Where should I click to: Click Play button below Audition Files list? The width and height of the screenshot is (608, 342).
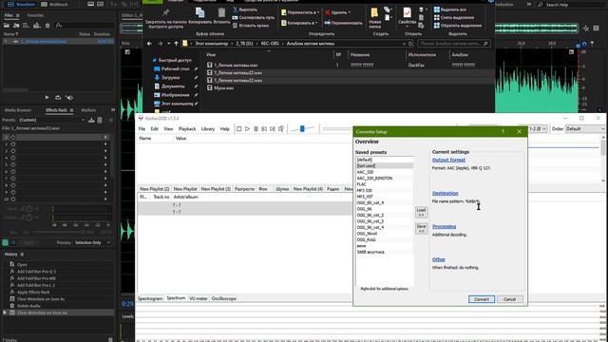coord(47,97)
